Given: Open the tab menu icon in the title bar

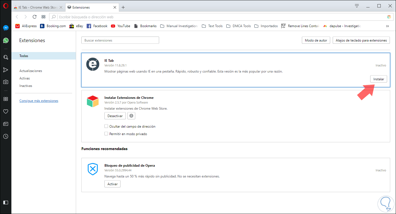Looking at the screenshot, I should tap(357, 6).
